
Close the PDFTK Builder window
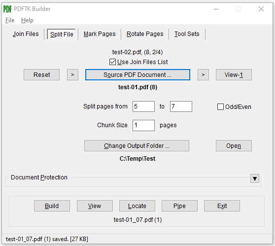tap(261, 9)
